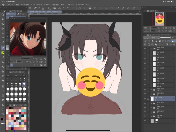
Task: Toggle visibility of the リボン folder
Action: [x=145, y=90]
